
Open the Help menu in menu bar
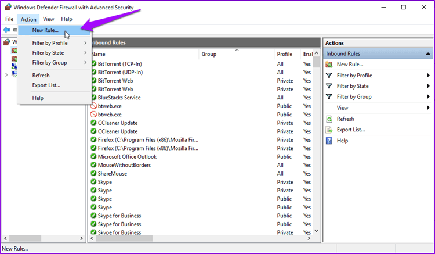coord(67,19)
